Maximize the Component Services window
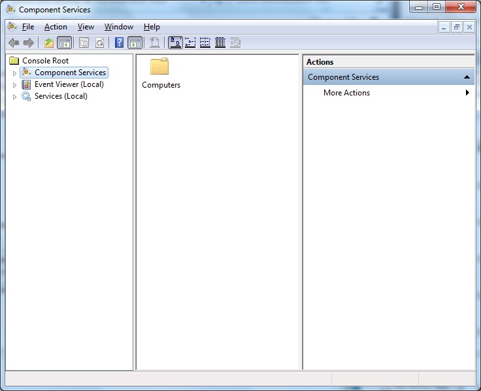The image size is (481, 391). [x=437, y=7]
